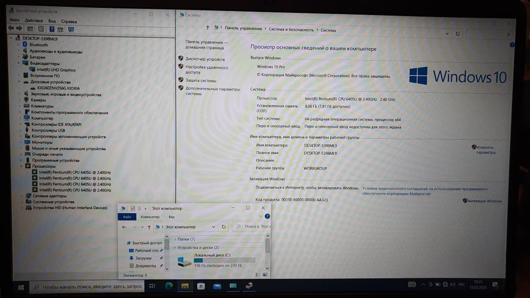Click Изменить параметры link

[485, 150]
